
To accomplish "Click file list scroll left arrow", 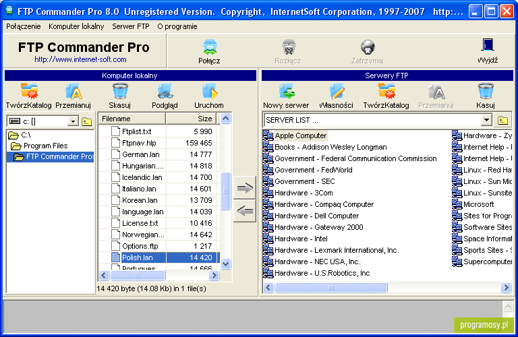I will [104, 275].
